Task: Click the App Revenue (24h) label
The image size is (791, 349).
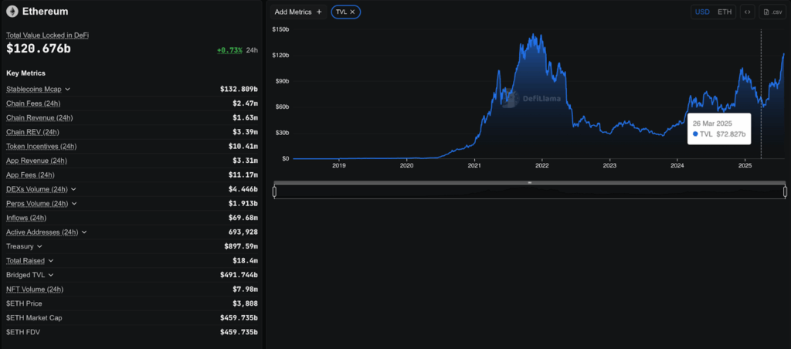Action: click(36, 161)
